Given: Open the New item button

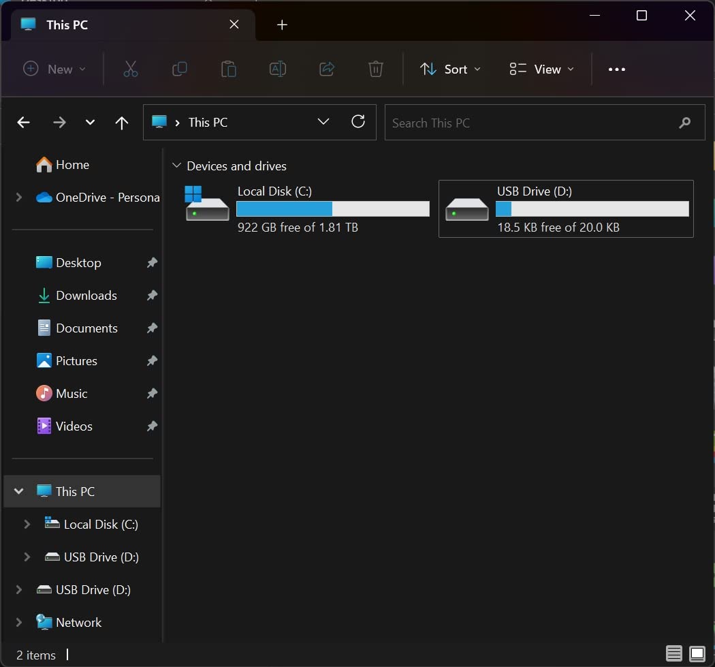Looking at the screenshot, I should tap(54, 69).
